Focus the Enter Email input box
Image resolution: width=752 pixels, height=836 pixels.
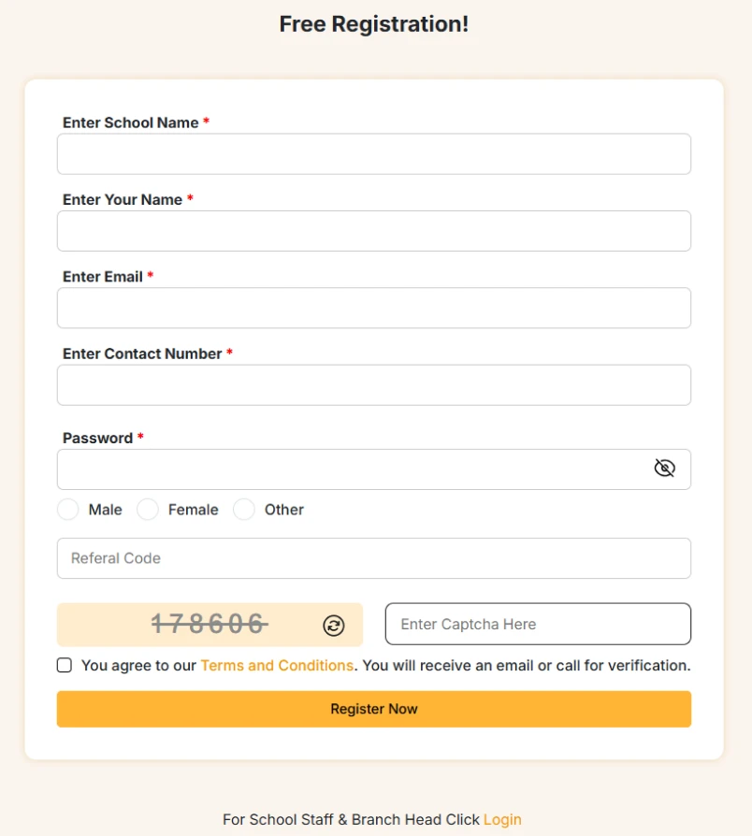tap(374, 308)
